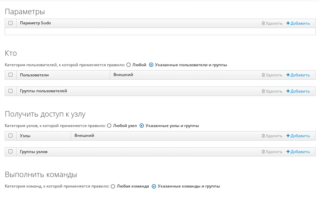Click the plus icon to add a Sudo parameter
Screen dimensions: 319x198
tap(288, 23)
